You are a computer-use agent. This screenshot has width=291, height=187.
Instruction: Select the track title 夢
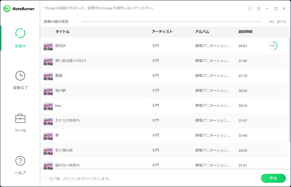pos(57,135)
